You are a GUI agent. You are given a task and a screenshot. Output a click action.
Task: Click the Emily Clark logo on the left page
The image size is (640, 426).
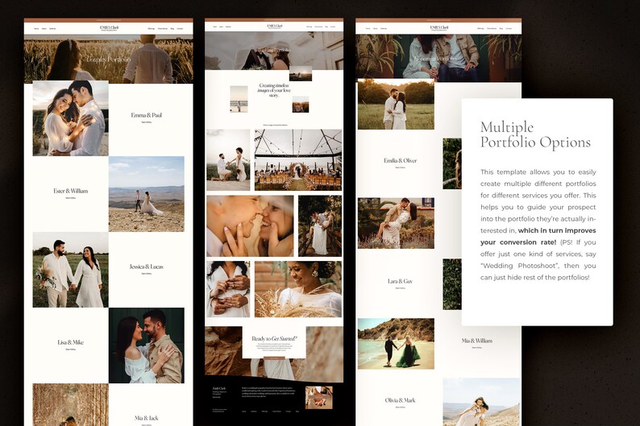109,28
